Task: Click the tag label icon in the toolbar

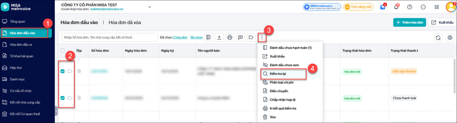Action: click(x=251, y=37)
